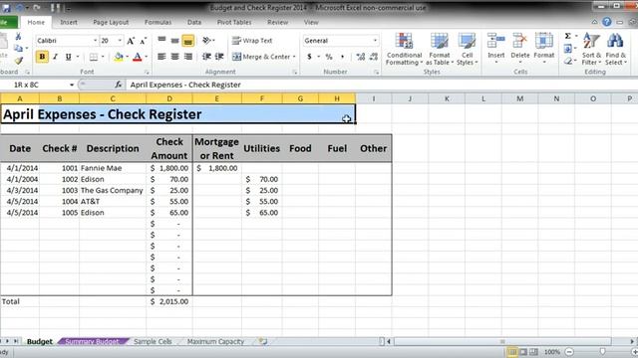Open Alignment dialog launcher

click(x=295, y=73)
